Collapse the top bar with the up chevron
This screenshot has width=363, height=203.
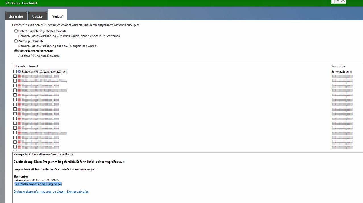[343, 1]
